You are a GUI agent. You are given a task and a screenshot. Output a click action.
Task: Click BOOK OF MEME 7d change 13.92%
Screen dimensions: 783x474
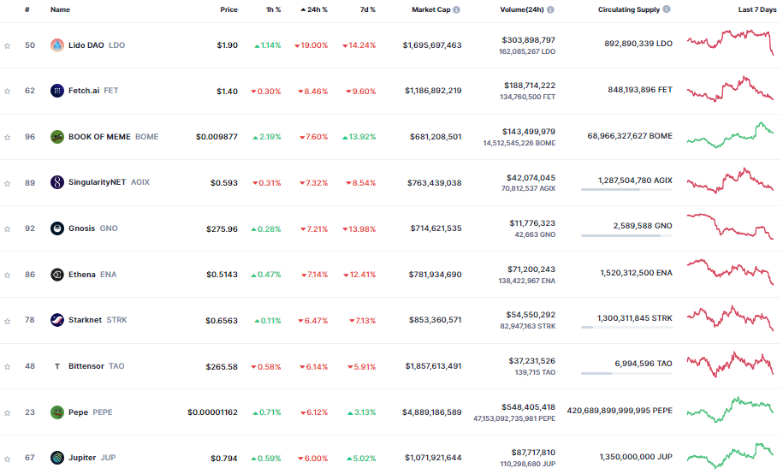(x=359, y=137)
